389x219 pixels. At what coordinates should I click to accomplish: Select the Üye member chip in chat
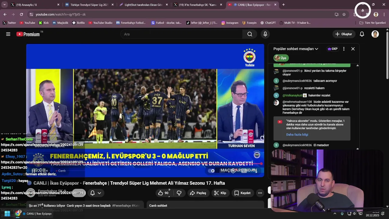(x=281, y=58)
